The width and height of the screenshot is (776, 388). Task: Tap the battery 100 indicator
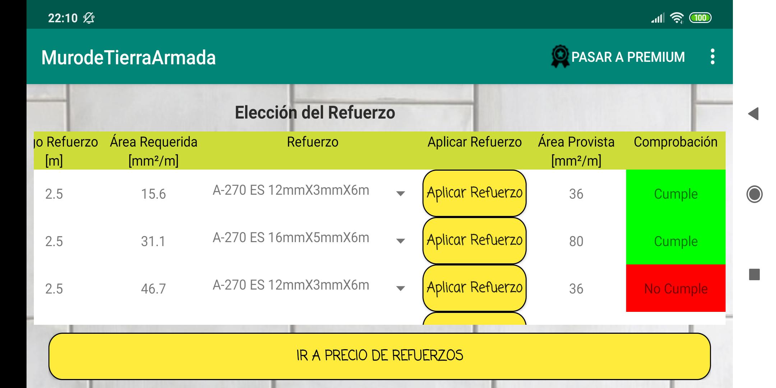tap(700, 18)
